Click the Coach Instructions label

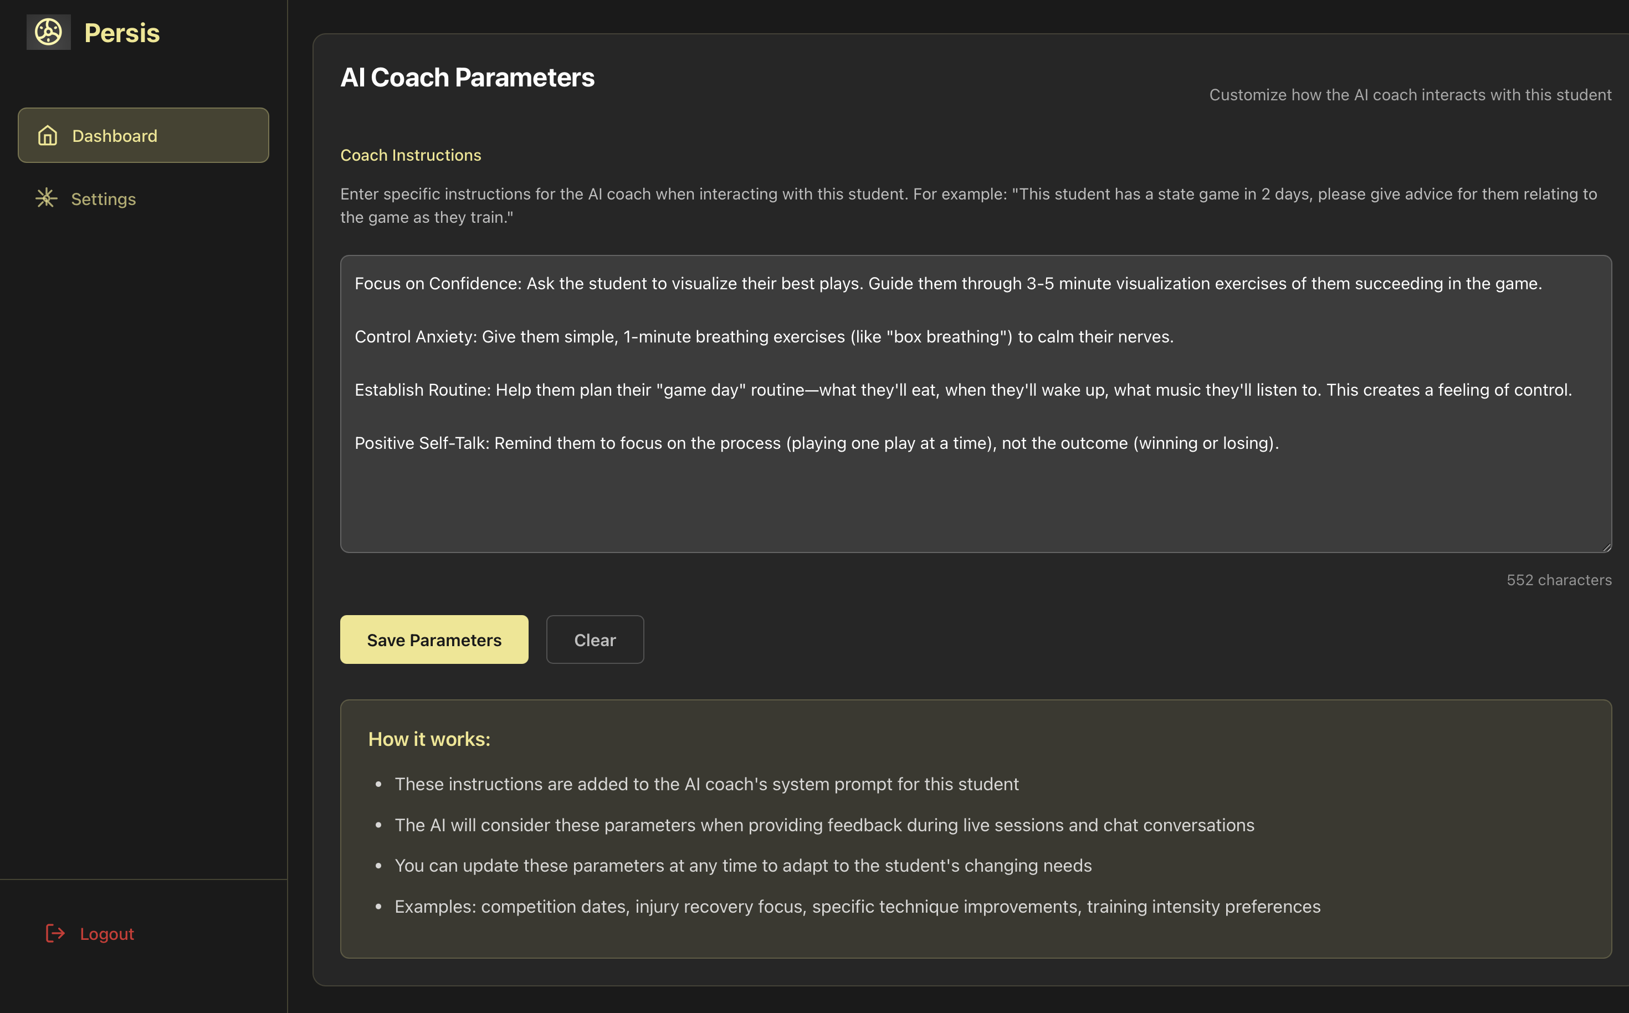coord(411,155)
